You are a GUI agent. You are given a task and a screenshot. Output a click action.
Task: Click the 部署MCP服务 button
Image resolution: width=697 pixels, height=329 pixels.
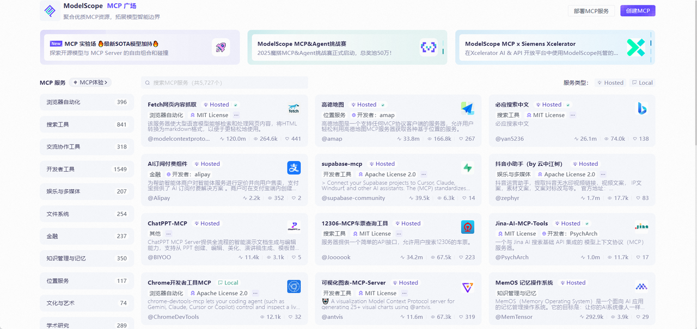tap(591, 11)
